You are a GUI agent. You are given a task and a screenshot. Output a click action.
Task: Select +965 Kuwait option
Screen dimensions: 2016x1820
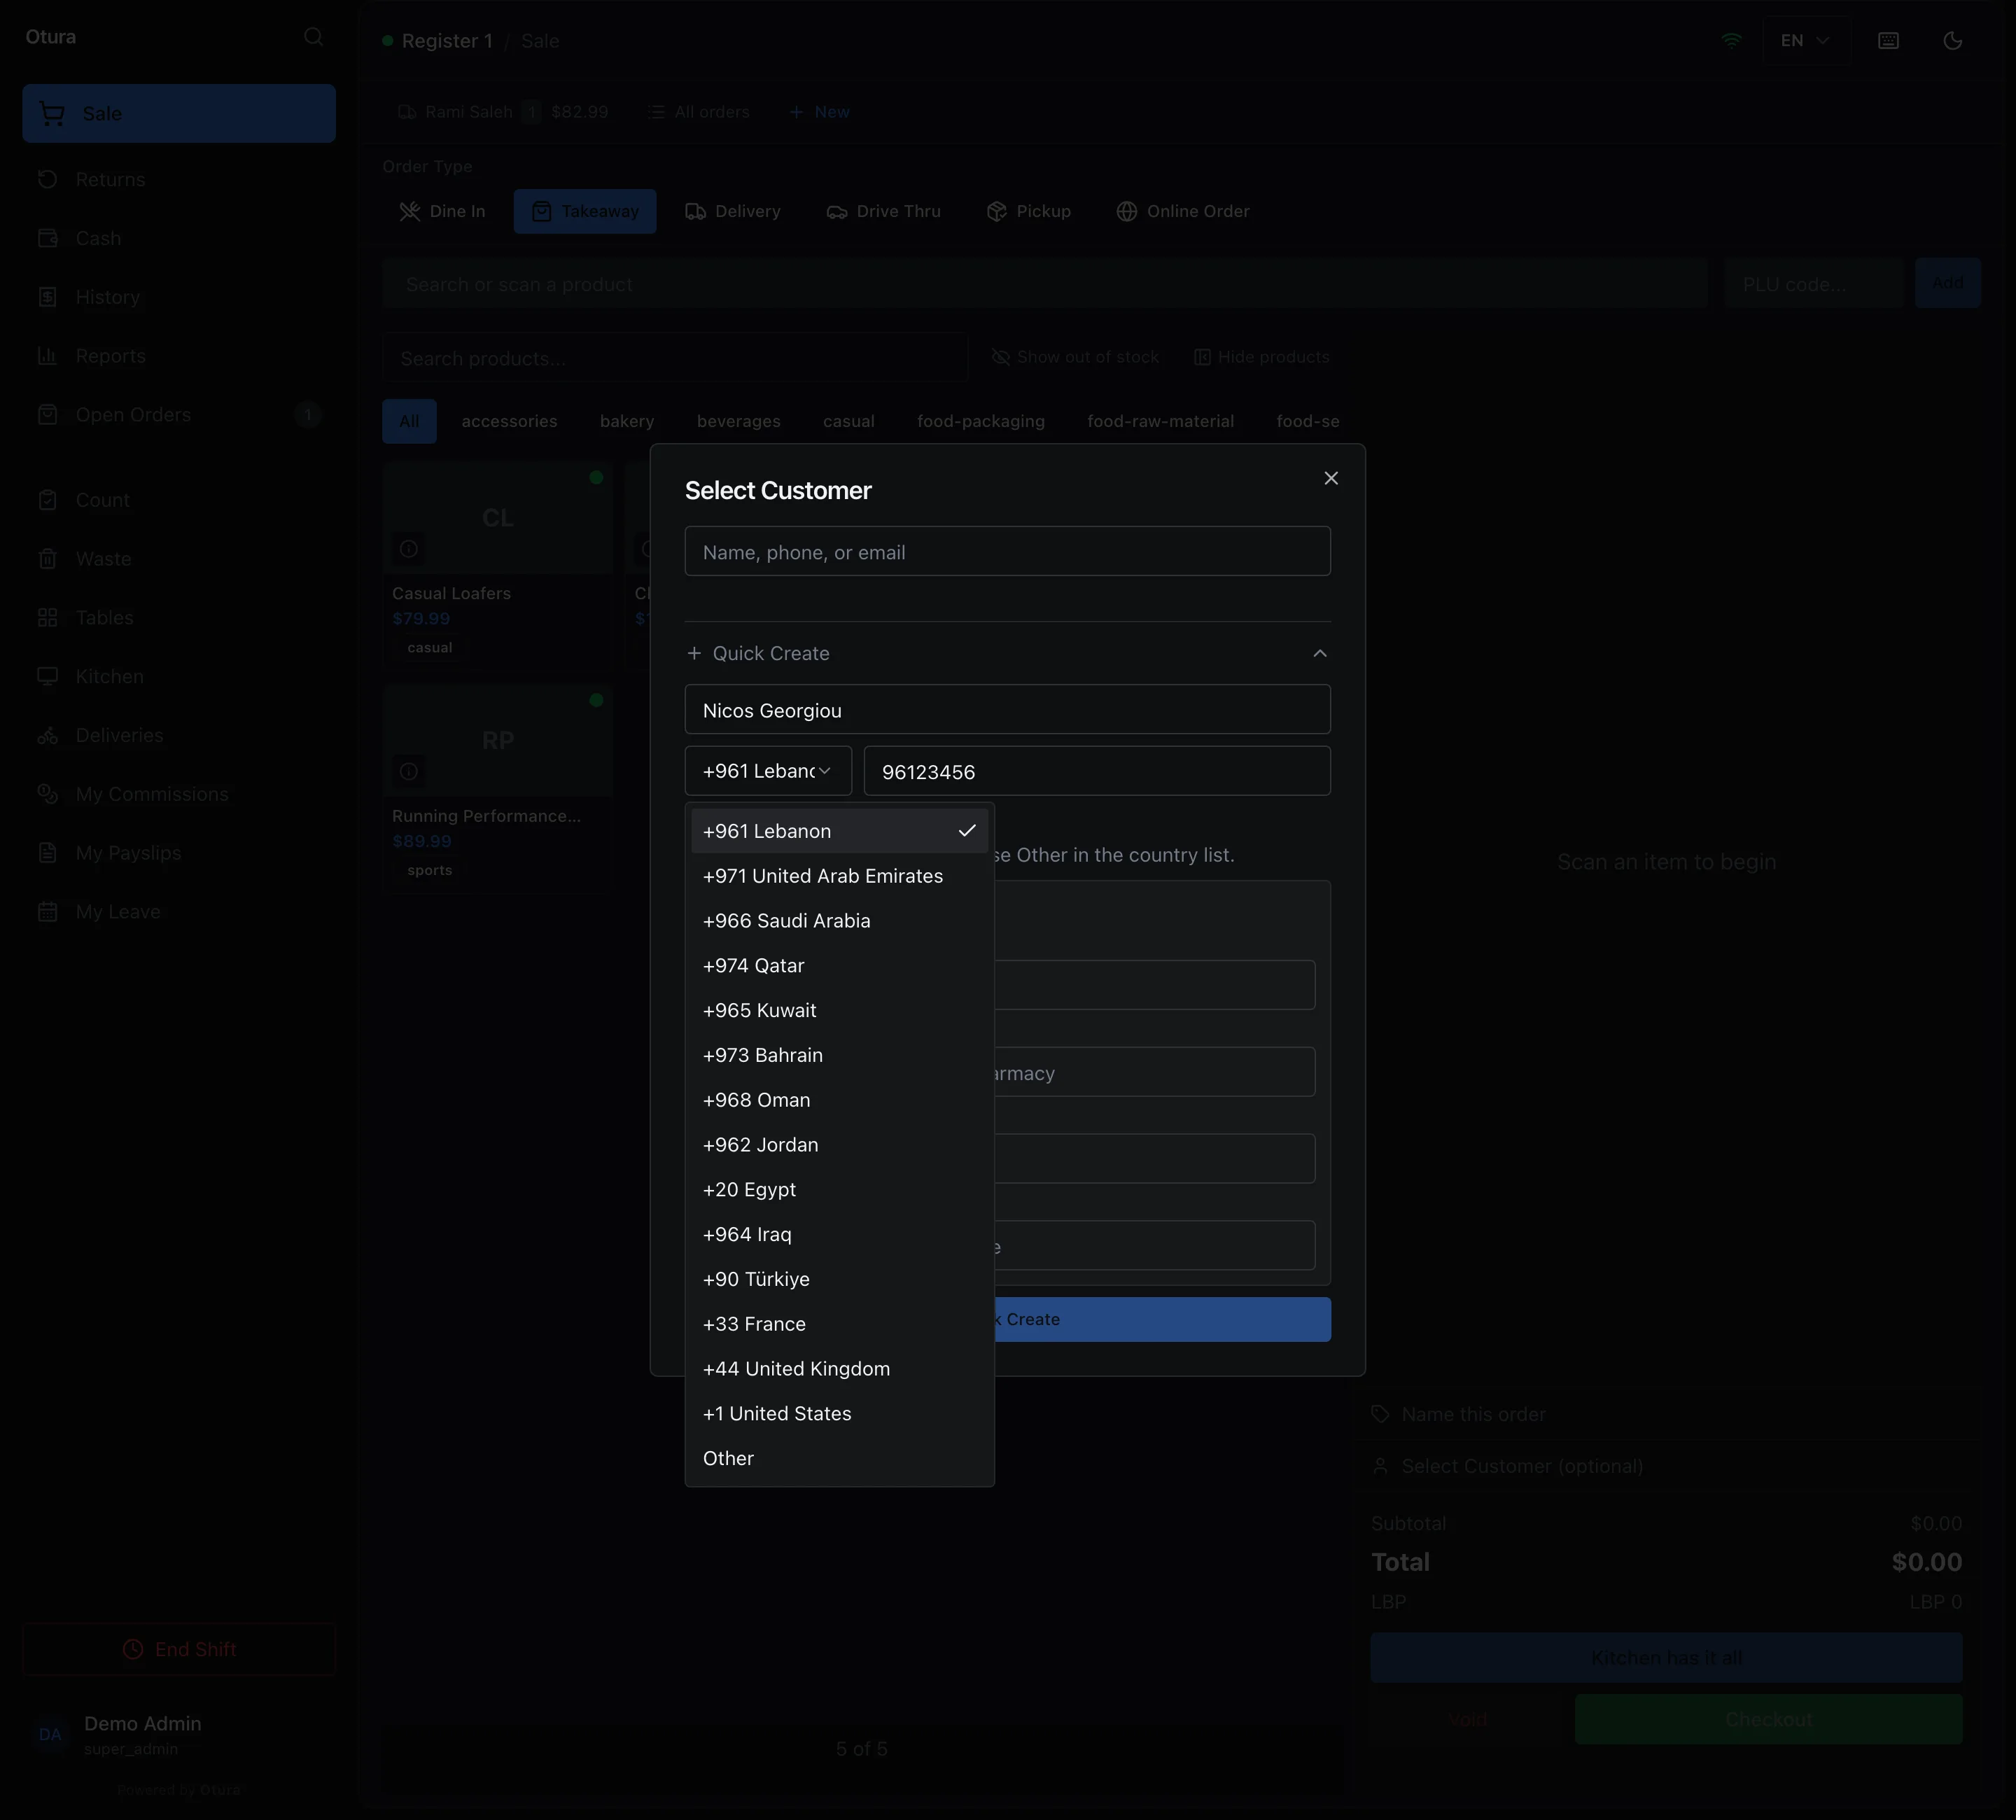pyautogui.click(x=839, y=1010)
